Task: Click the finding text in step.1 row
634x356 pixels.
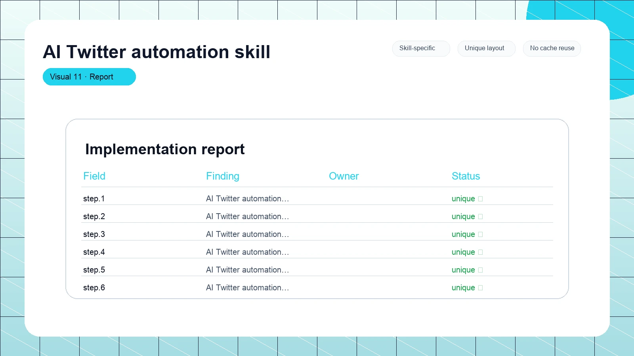Action: click(248, 199)
